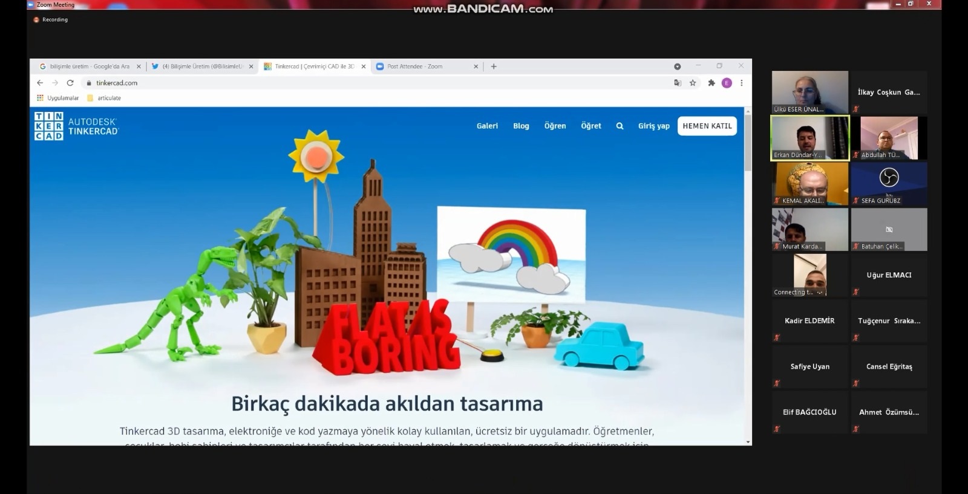Open the articulate bookmark folder
The width and height of the screenshot is (968, 494).
[104, 98]
